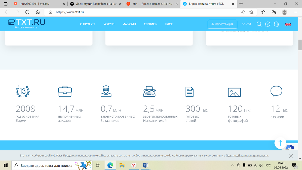Switch the РУС input language indicator
The height and width of the screenshot is (170, 302).
[268, 165]
